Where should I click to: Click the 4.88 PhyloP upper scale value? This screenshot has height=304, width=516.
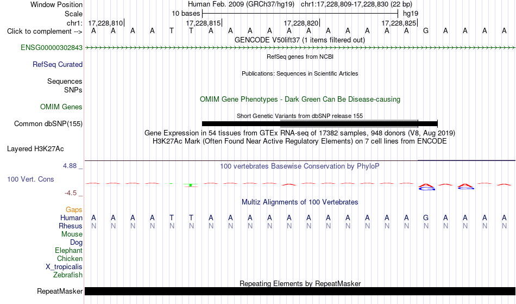pyautogui.click(x=70, y=166)
